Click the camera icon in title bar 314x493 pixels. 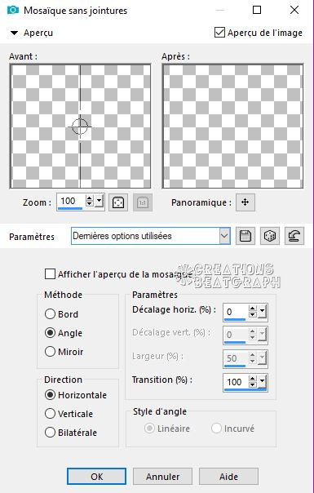pos(13,10)
